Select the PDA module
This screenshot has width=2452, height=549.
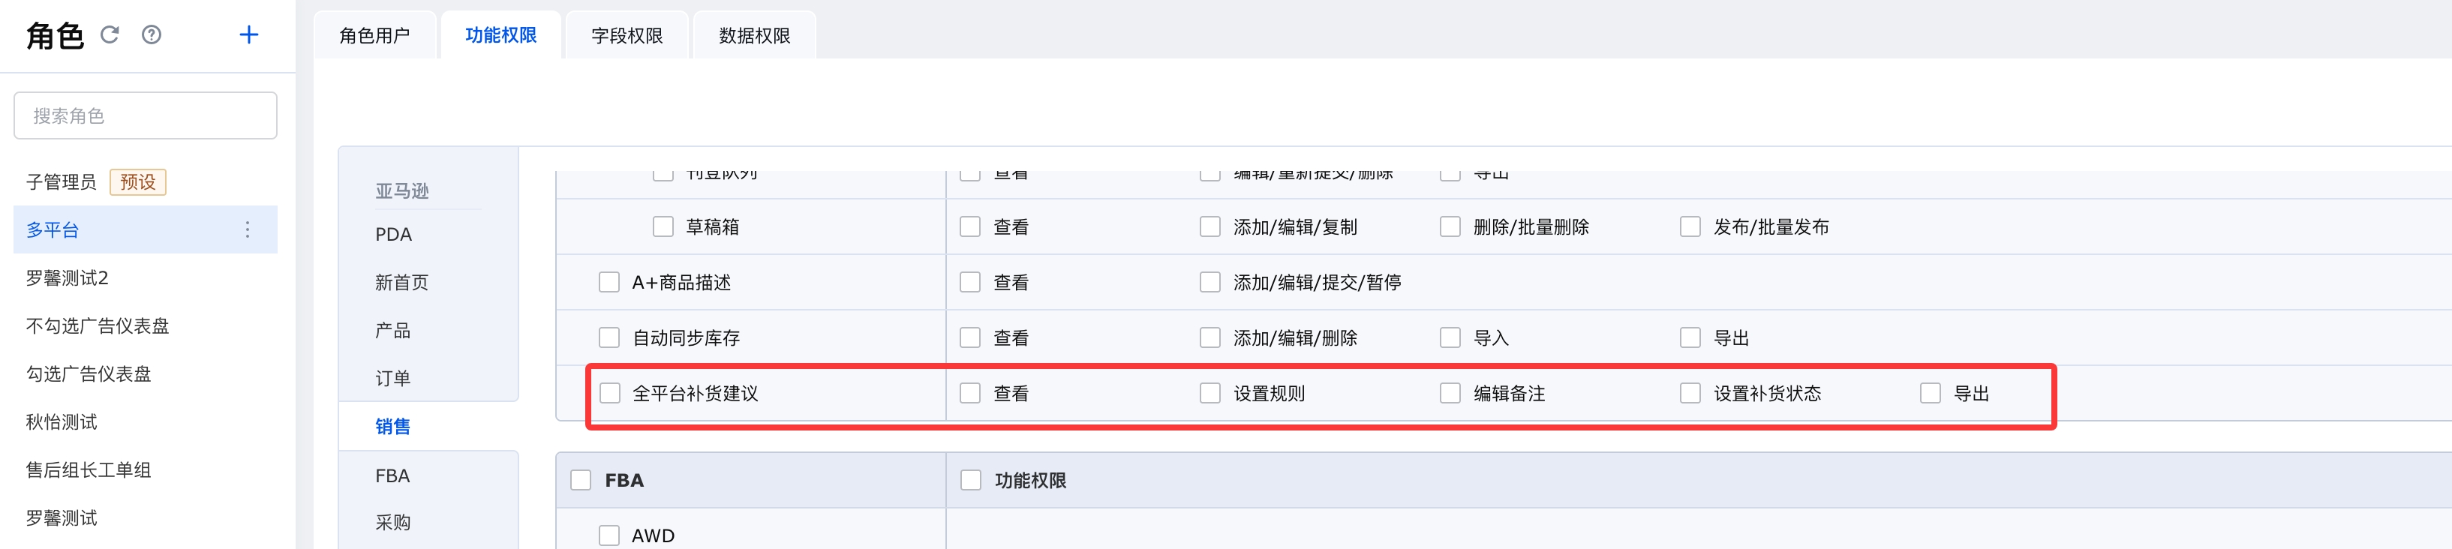click(393, 234)
